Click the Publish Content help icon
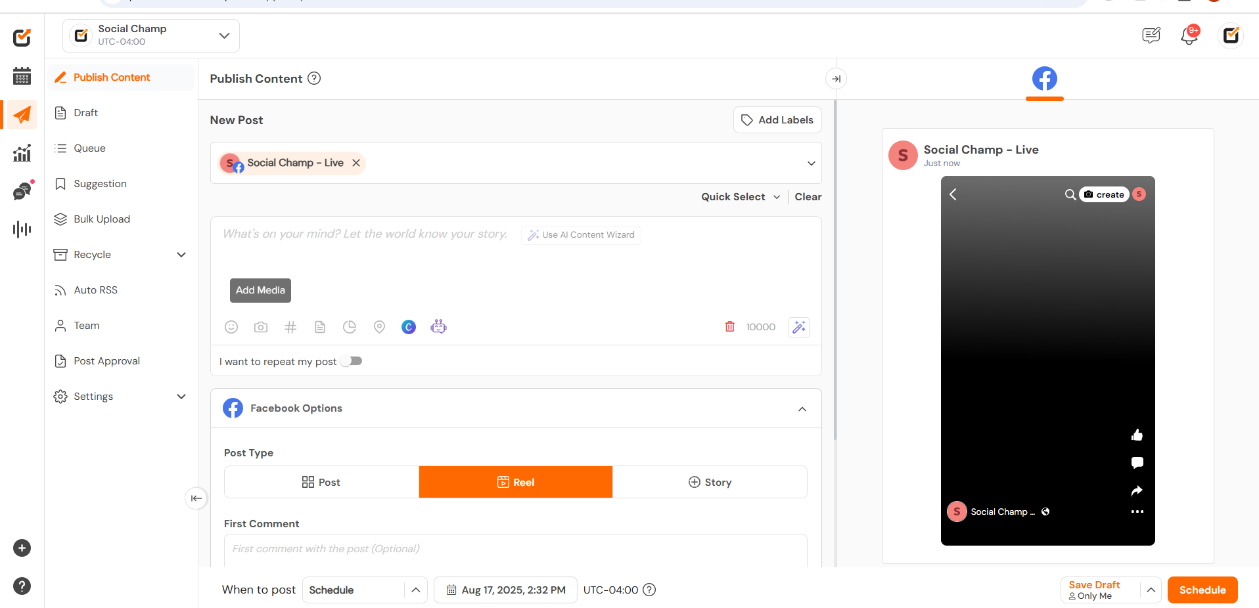 314,78
